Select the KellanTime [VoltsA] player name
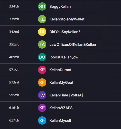The image size is (121, 129). (x=66, y=95)
